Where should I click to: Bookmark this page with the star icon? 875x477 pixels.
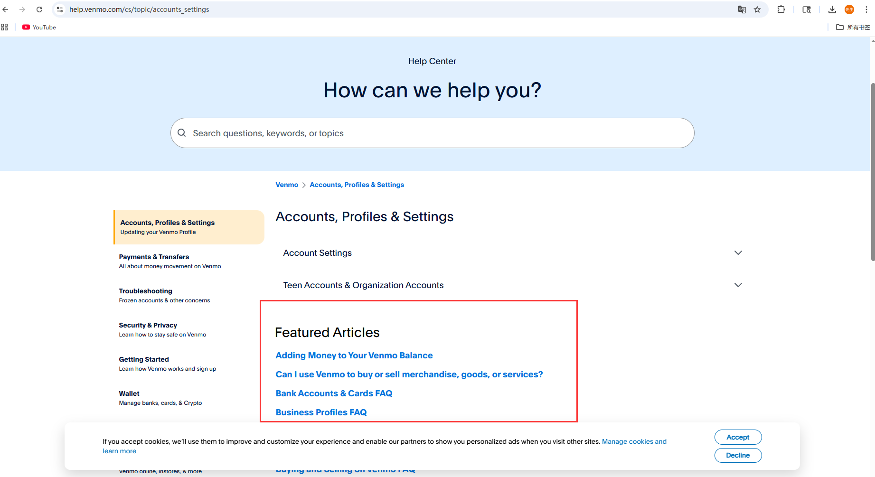click(757, 9)
